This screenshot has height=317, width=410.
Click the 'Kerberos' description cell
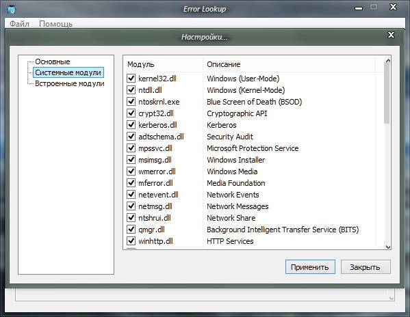(x=222, y=125)
